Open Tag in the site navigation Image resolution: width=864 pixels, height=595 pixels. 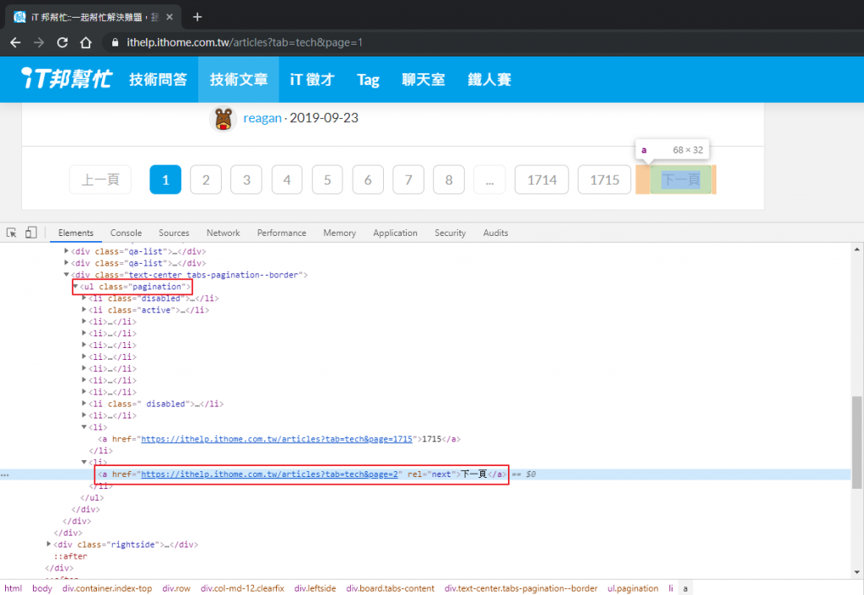[x=368, y=80]
